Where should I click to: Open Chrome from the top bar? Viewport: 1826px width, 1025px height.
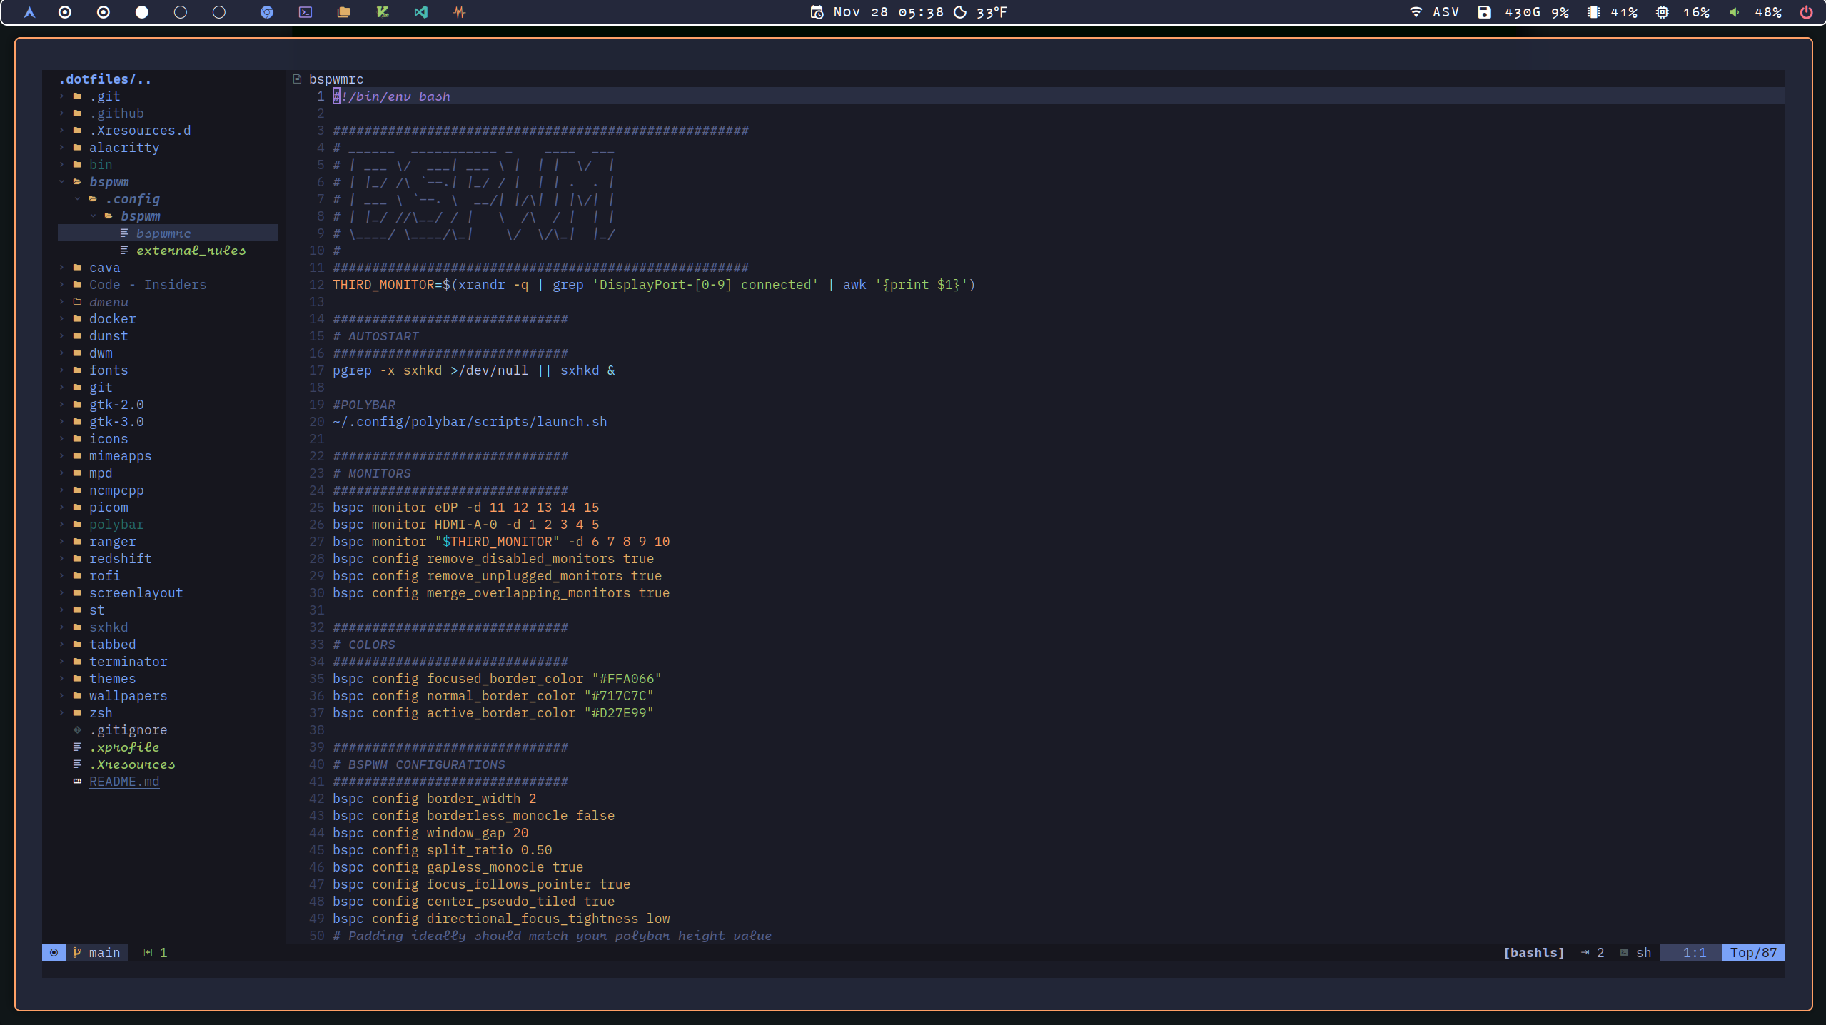point(266,12)
